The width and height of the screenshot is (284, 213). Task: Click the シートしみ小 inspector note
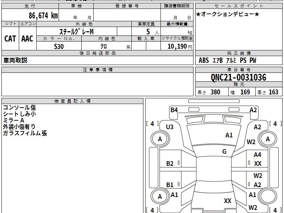click(x=20, y=114)
